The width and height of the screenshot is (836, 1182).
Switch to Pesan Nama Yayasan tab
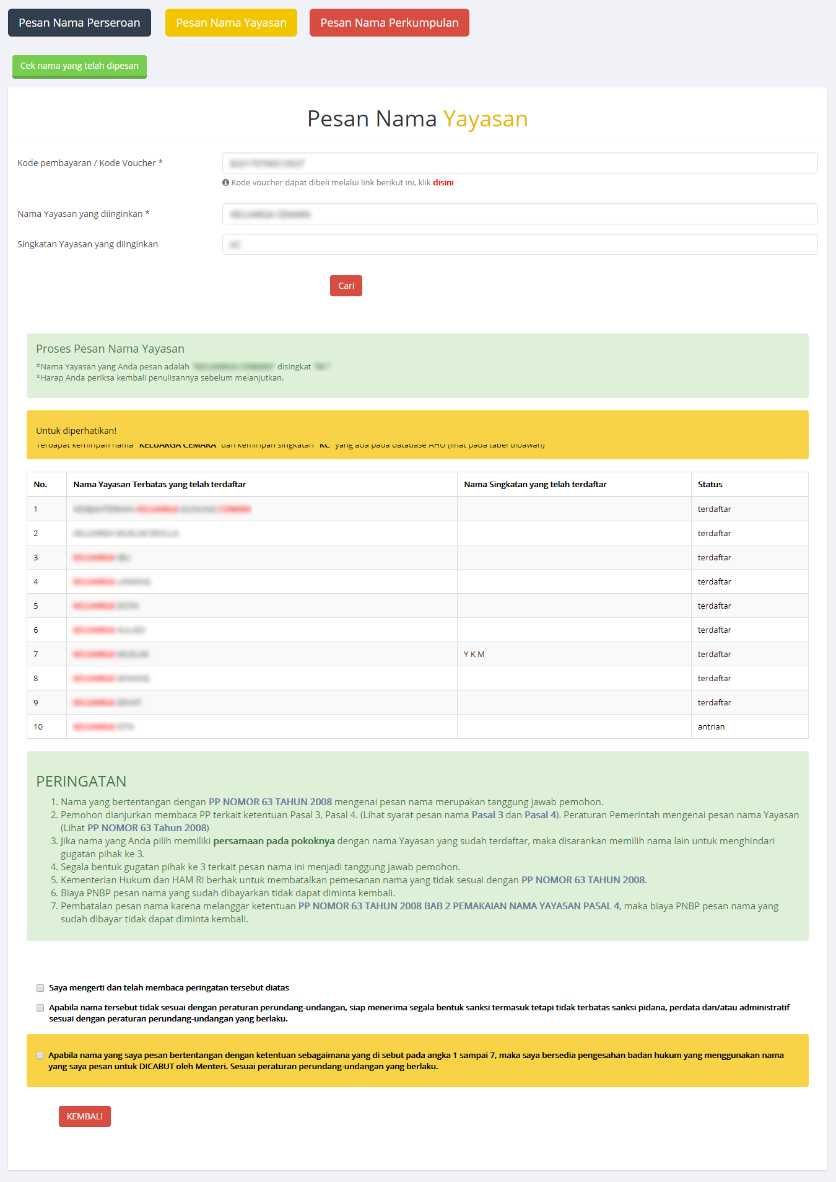pyautogui.click(x=231, y=23)
